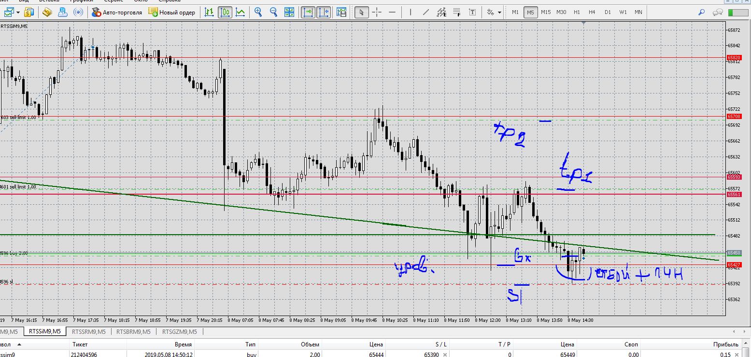Viewport: 751px width, 357px height.
Task: Launch MetaEditor from the toolbar
Action: tap(47, 12)
